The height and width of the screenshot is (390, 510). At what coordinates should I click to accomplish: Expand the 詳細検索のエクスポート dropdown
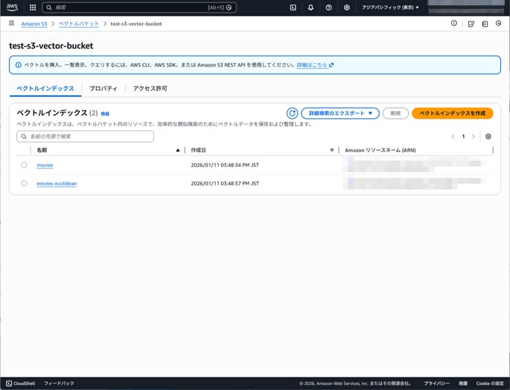pyautogui.click(x=340, y=113)
